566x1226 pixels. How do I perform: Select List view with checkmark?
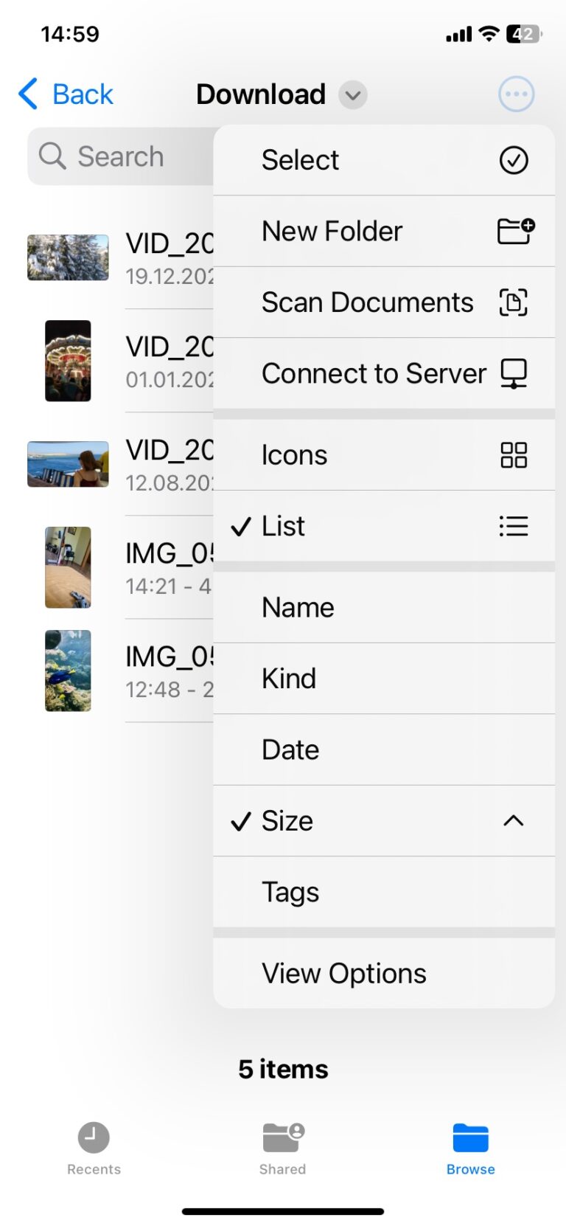point(282,526)
